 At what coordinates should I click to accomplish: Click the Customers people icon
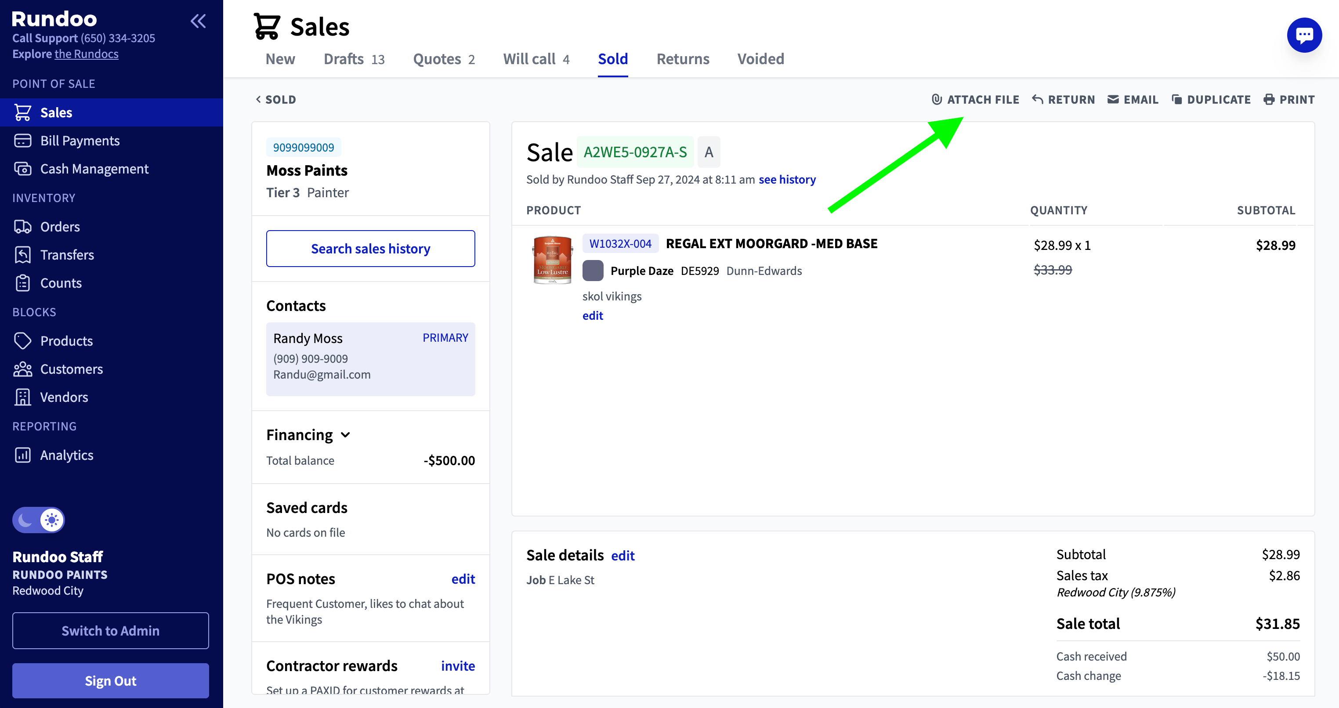(x=23, y=369)
